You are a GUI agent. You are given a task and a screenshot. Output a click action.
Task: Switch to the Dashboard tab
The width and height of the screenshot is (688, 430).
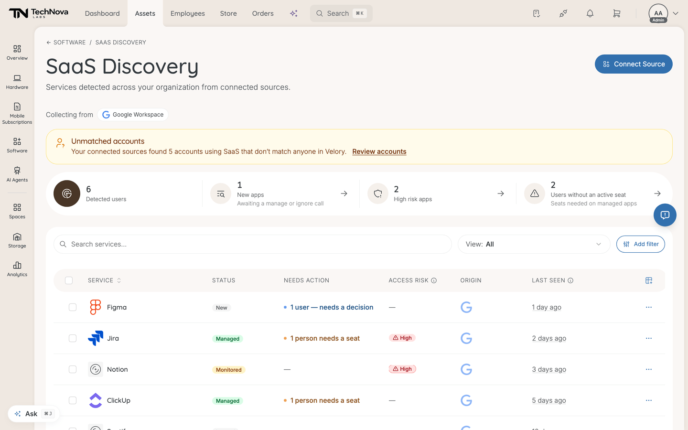(102, 13)
